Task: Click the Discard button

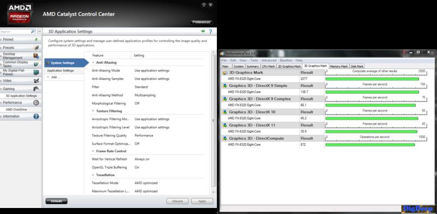Action: tap(177, 201)
